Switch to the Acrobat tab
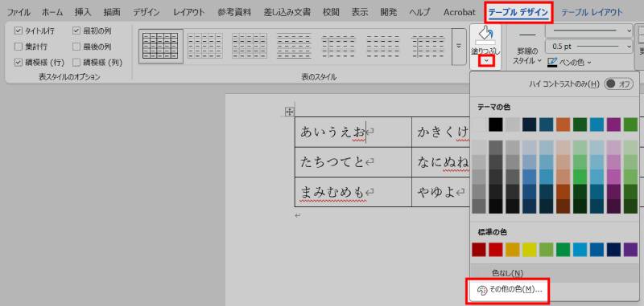The width and height of the screenshot is (644, 306). [459, 12]
